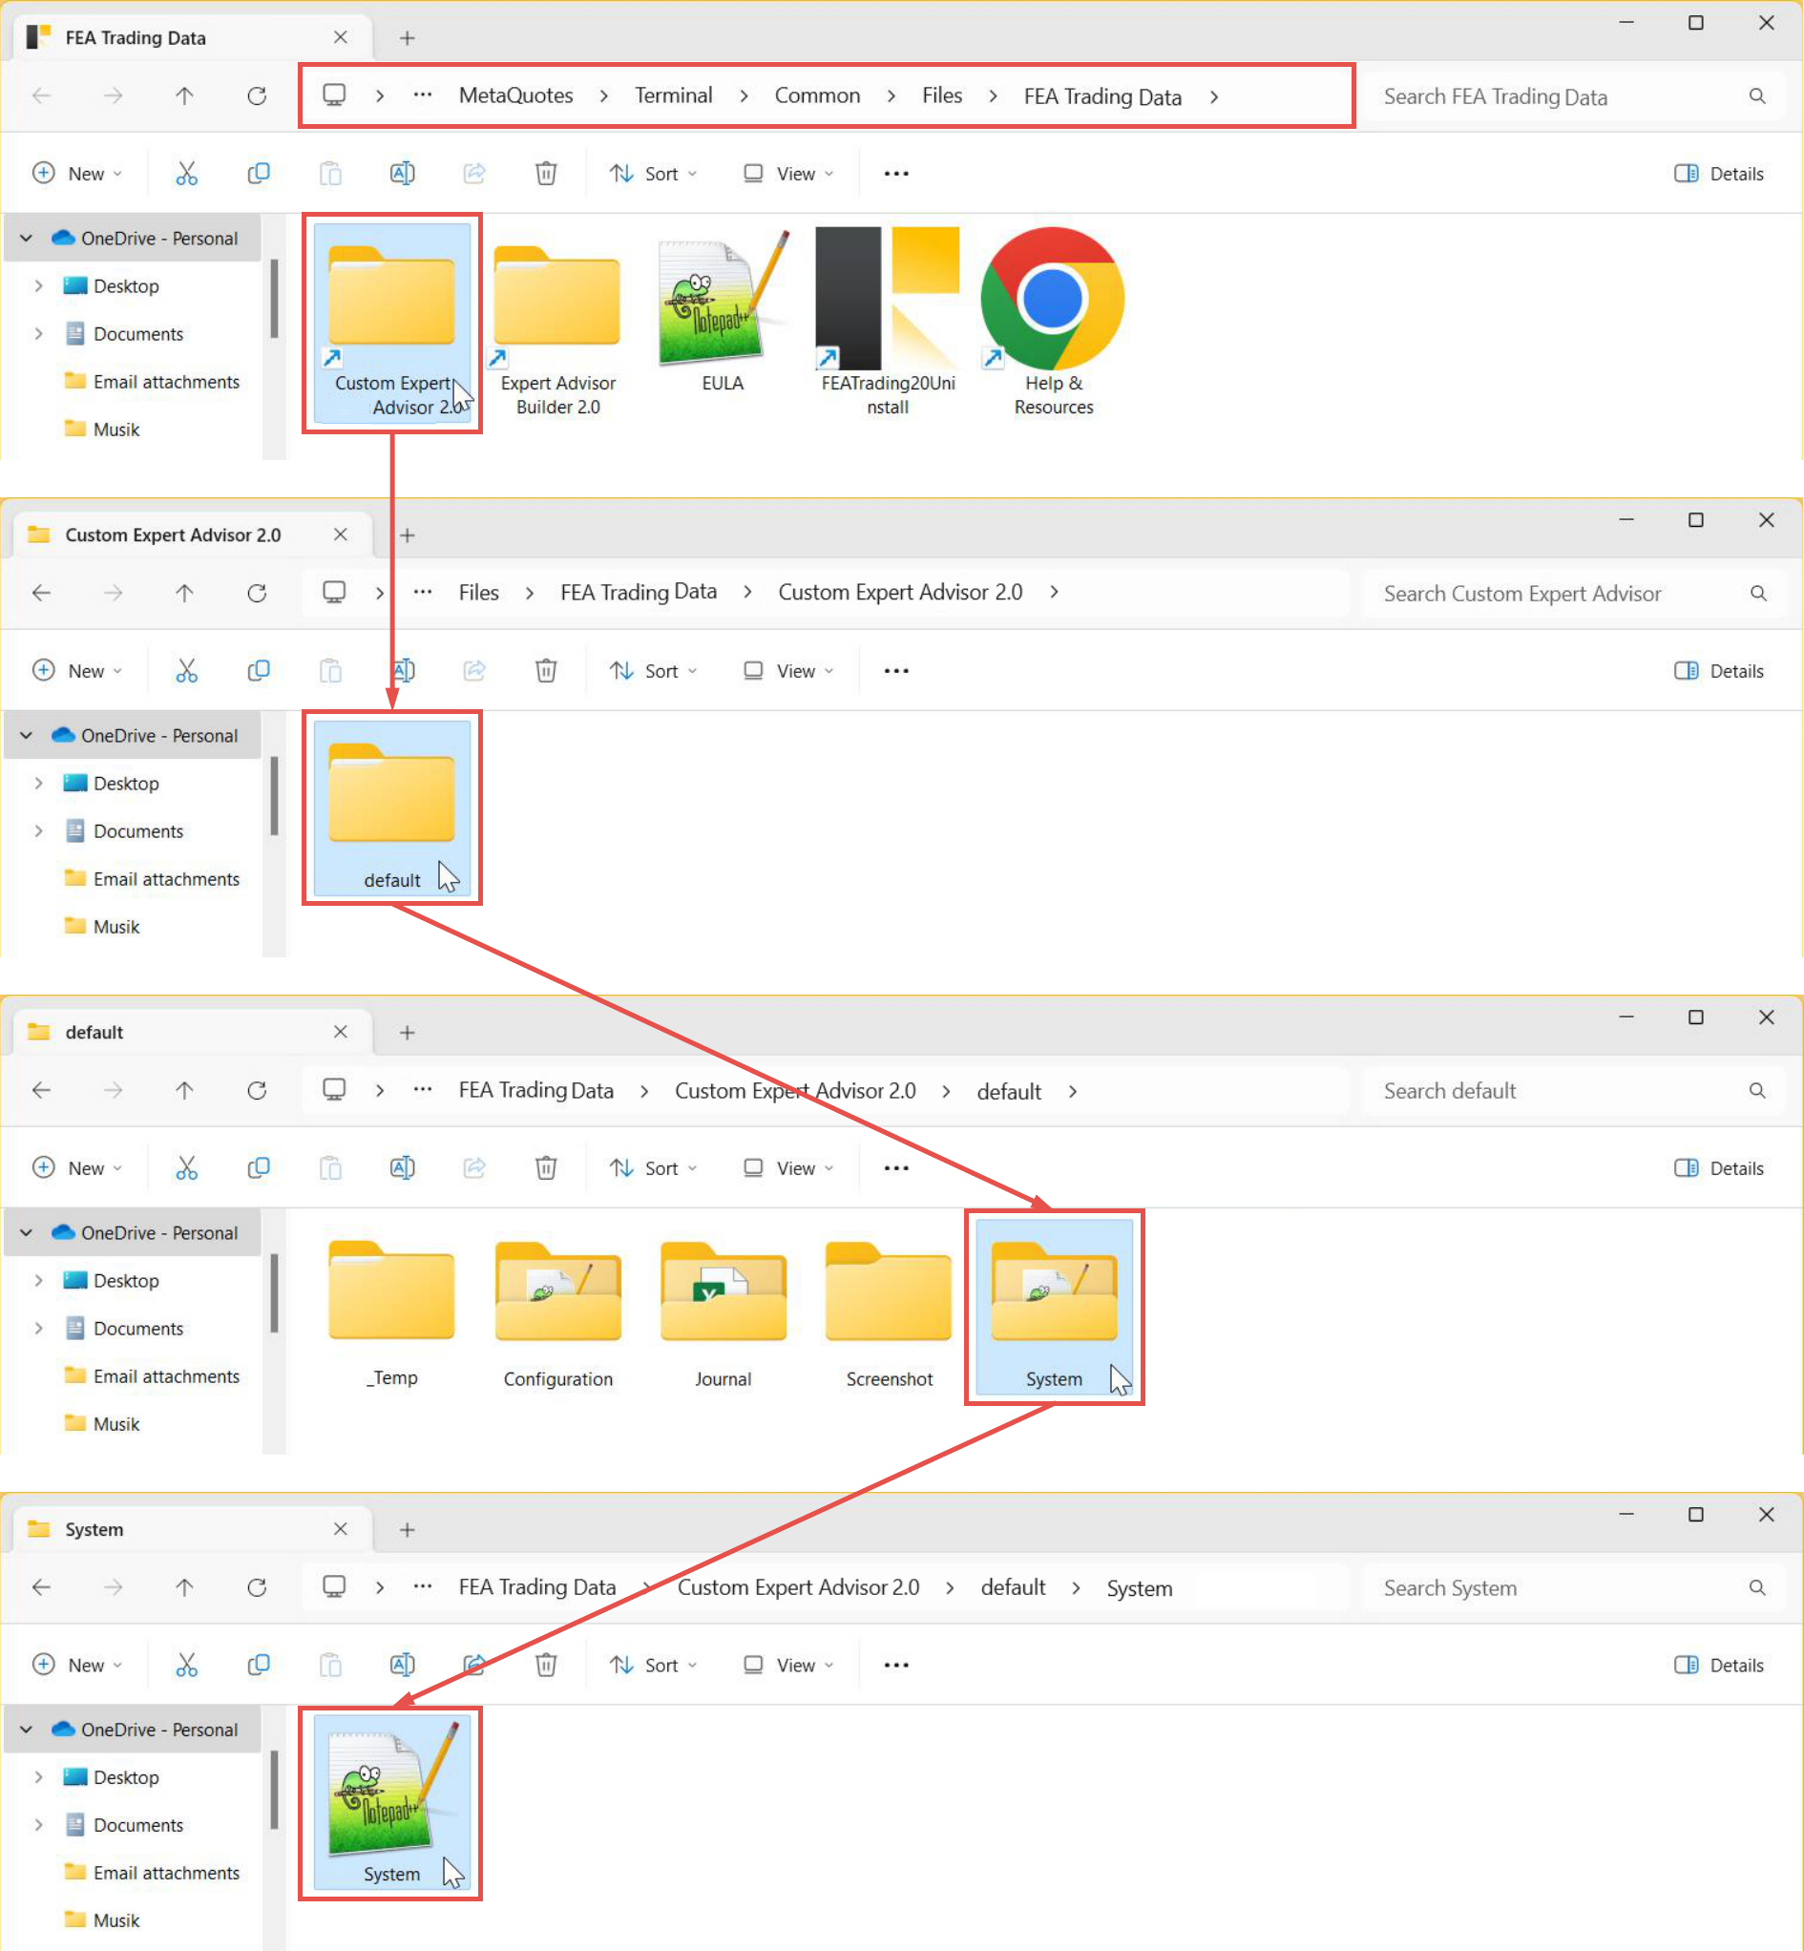
Task: Add new tab in System window
Action: click(x=407, y=1529)
